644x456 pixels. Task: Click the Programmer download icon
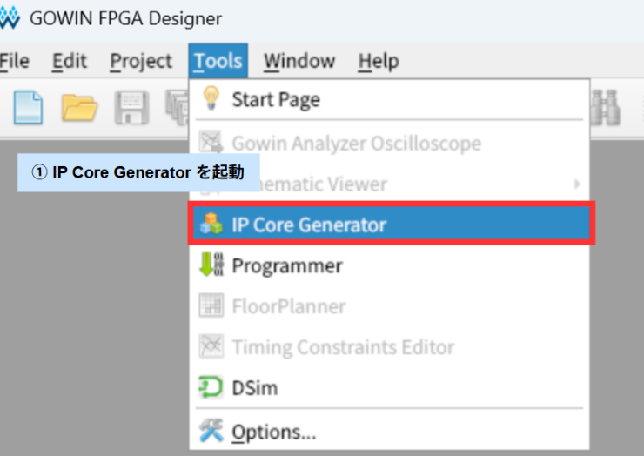211,265
